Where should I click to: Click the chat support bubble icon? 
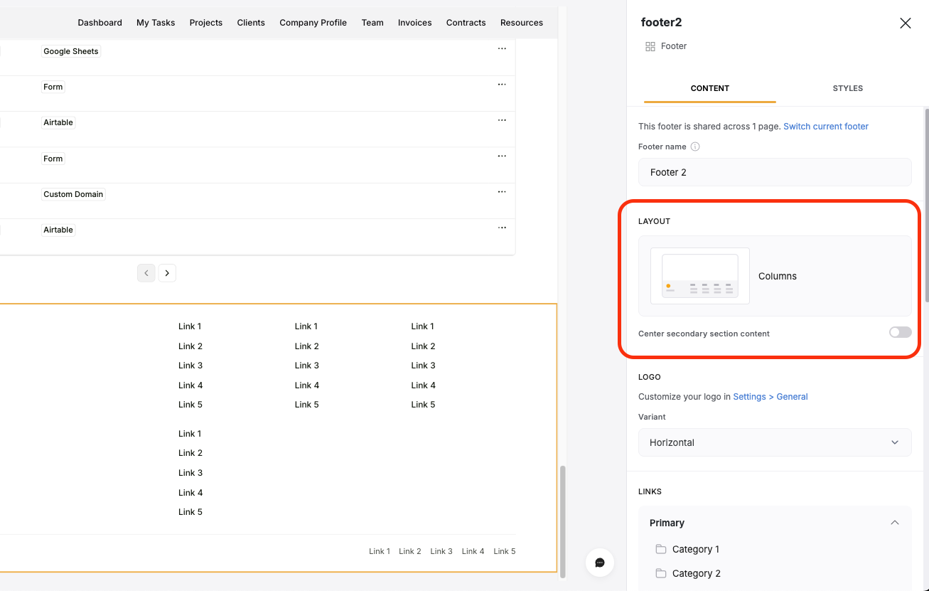(x=600, y=563)
